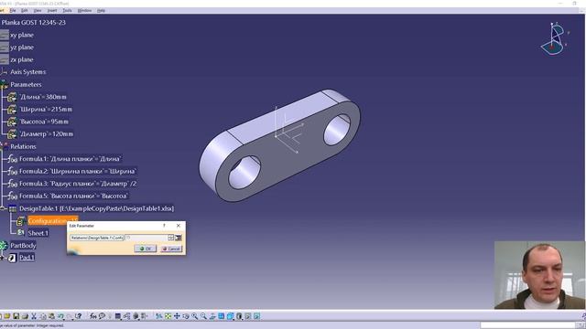586x329 pixels.
Task: Select the PartBody node
Action: coord(23,246)
